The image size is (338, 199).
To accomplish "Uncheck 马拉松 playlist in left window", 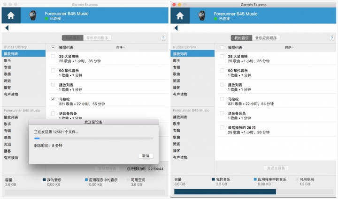I will pyautogui.click(x=53, y=99).
